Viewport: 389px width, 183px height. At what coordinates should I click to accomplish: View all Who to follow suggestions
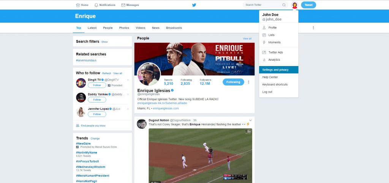[118, 73]
